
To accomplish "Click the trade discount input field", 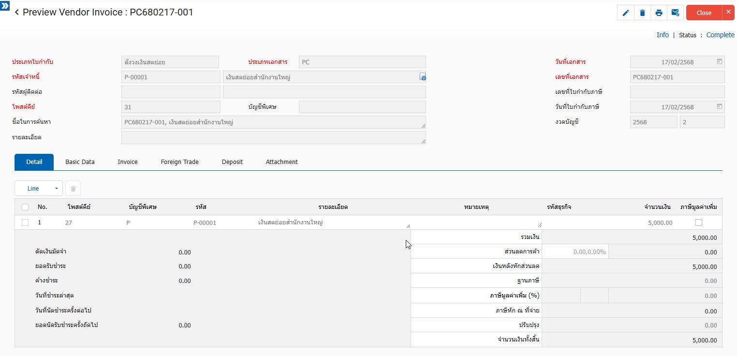I will [575, 252].
